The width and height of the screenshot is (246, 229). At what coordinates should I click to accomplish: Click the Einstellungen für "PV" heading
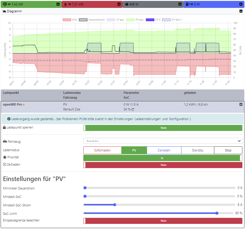point(34,179)
